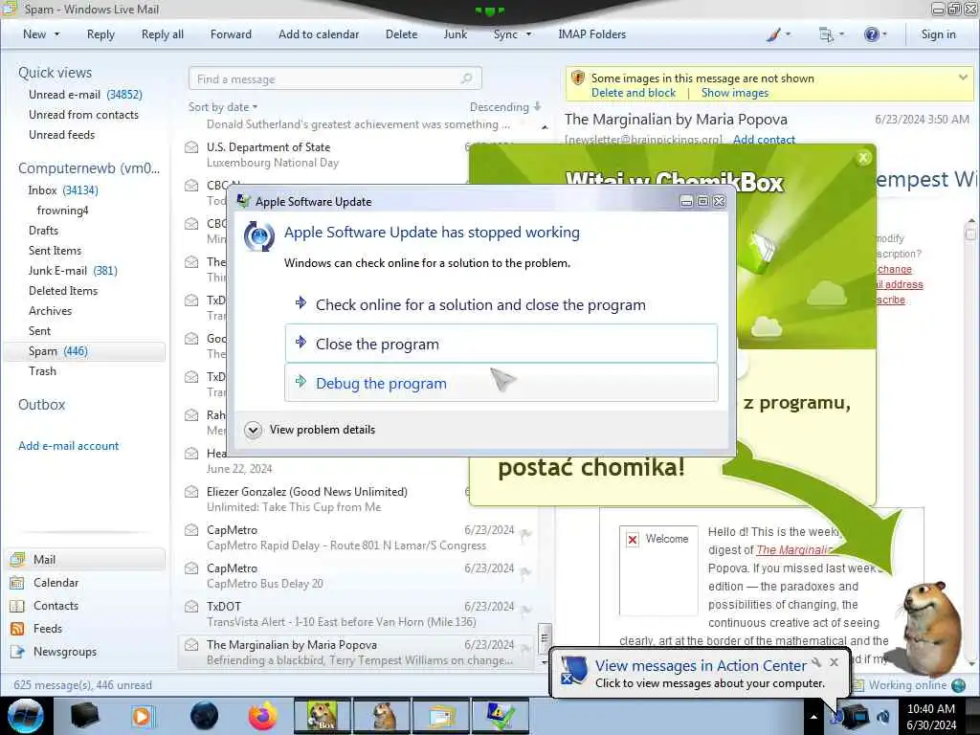Screen dimensions: 980x735
Task: Open IMAP Folders
Action: [x=591, y=34]
